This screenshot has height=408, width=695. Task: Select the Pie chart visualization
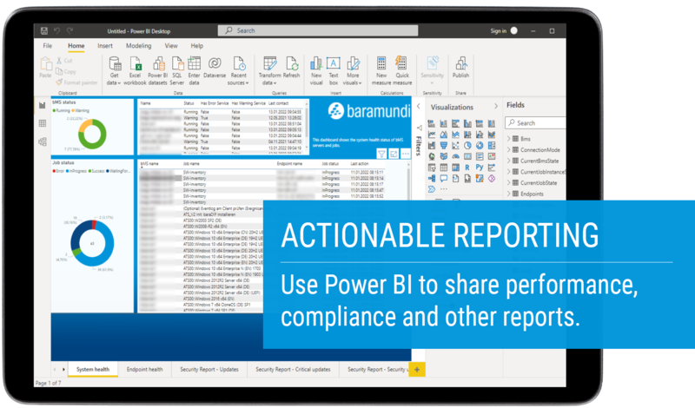click(467, 145)
